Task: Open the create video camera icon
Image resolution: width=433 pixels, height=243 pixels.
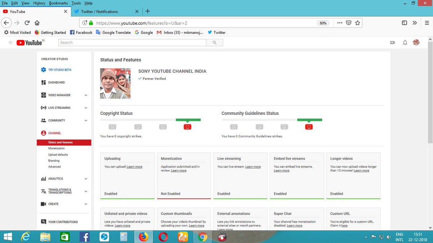Action: point(393,42)
